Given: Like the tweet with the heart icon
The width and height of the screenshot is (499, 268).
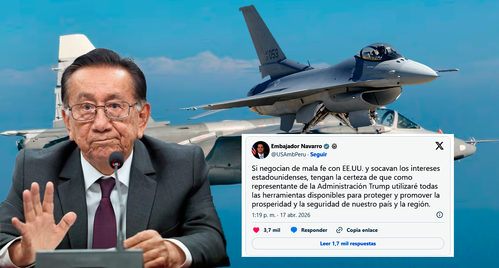Looking at the screenshot, I should 256,230.
